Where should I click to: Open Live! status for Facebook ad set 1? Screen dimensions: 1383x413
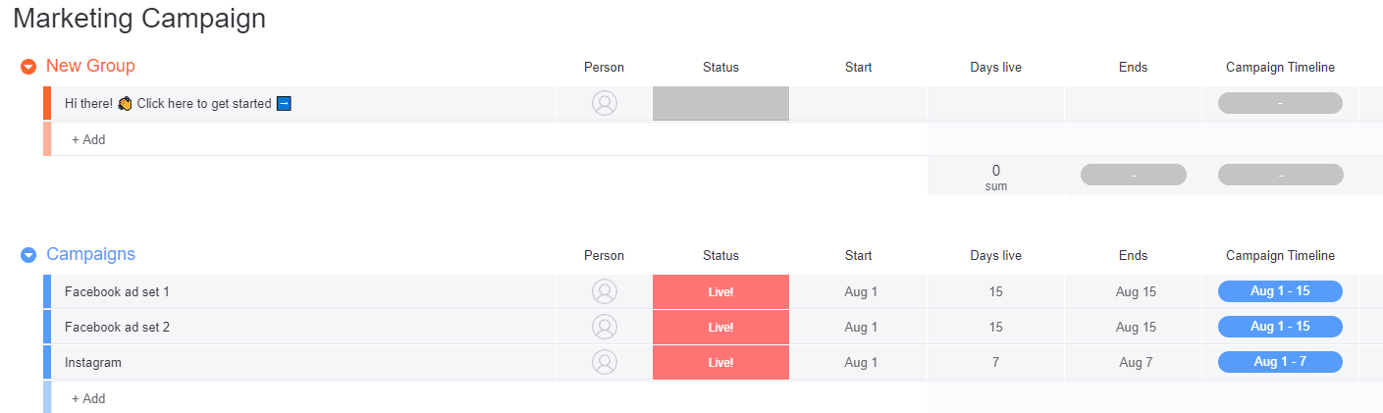720,291
